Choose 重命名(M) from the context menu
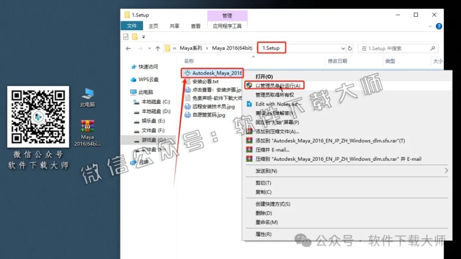 pyautogui.click(x=267, y=222)
